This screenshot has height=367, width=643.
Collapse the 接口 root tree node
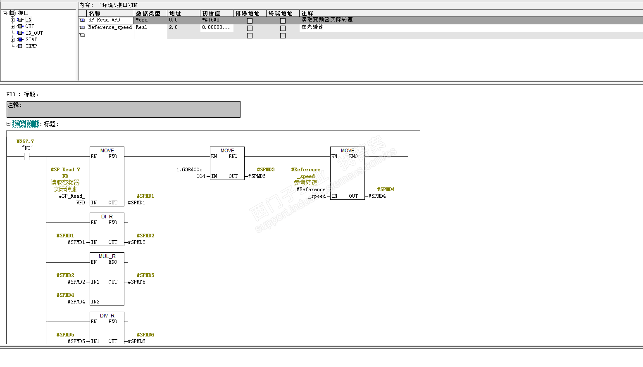(x=5, y=13)
